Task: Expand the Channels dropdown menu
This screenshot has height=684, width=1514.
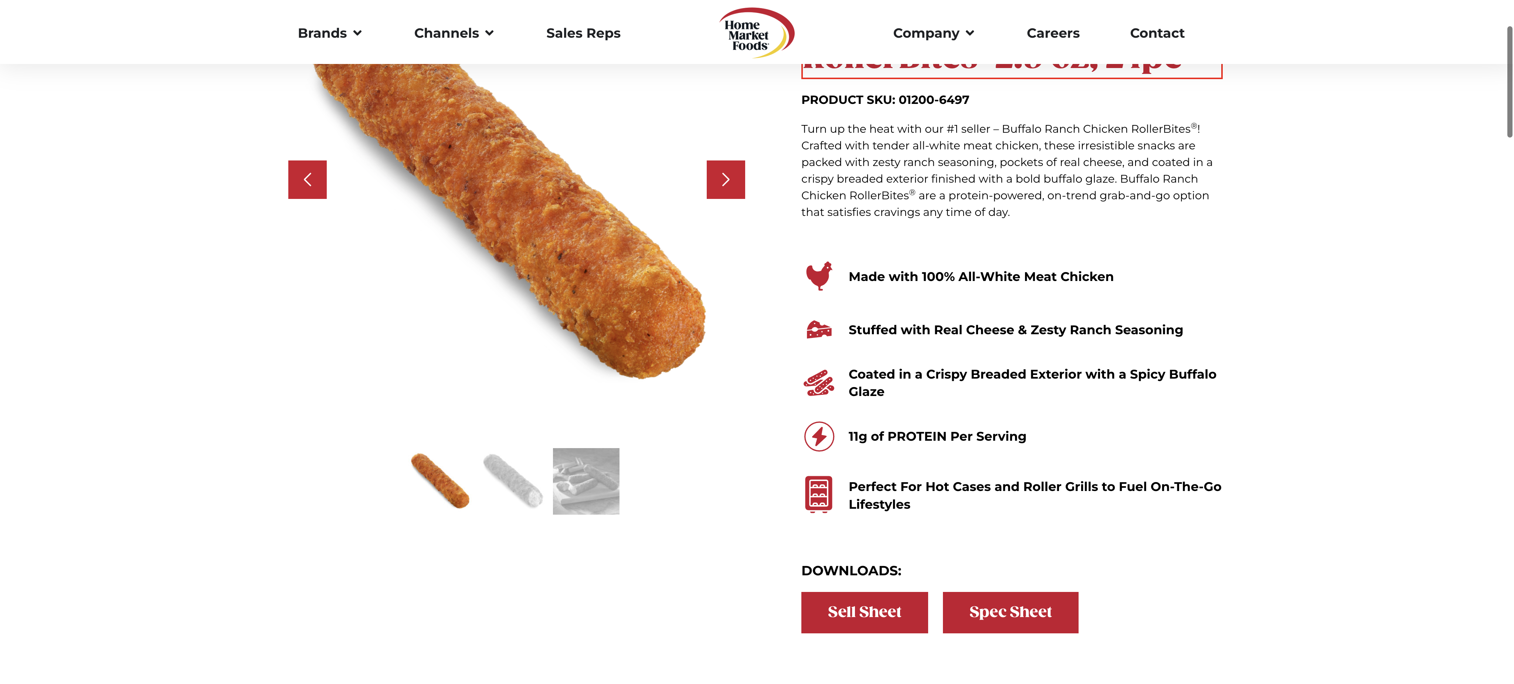Action: tap(454, 34)
